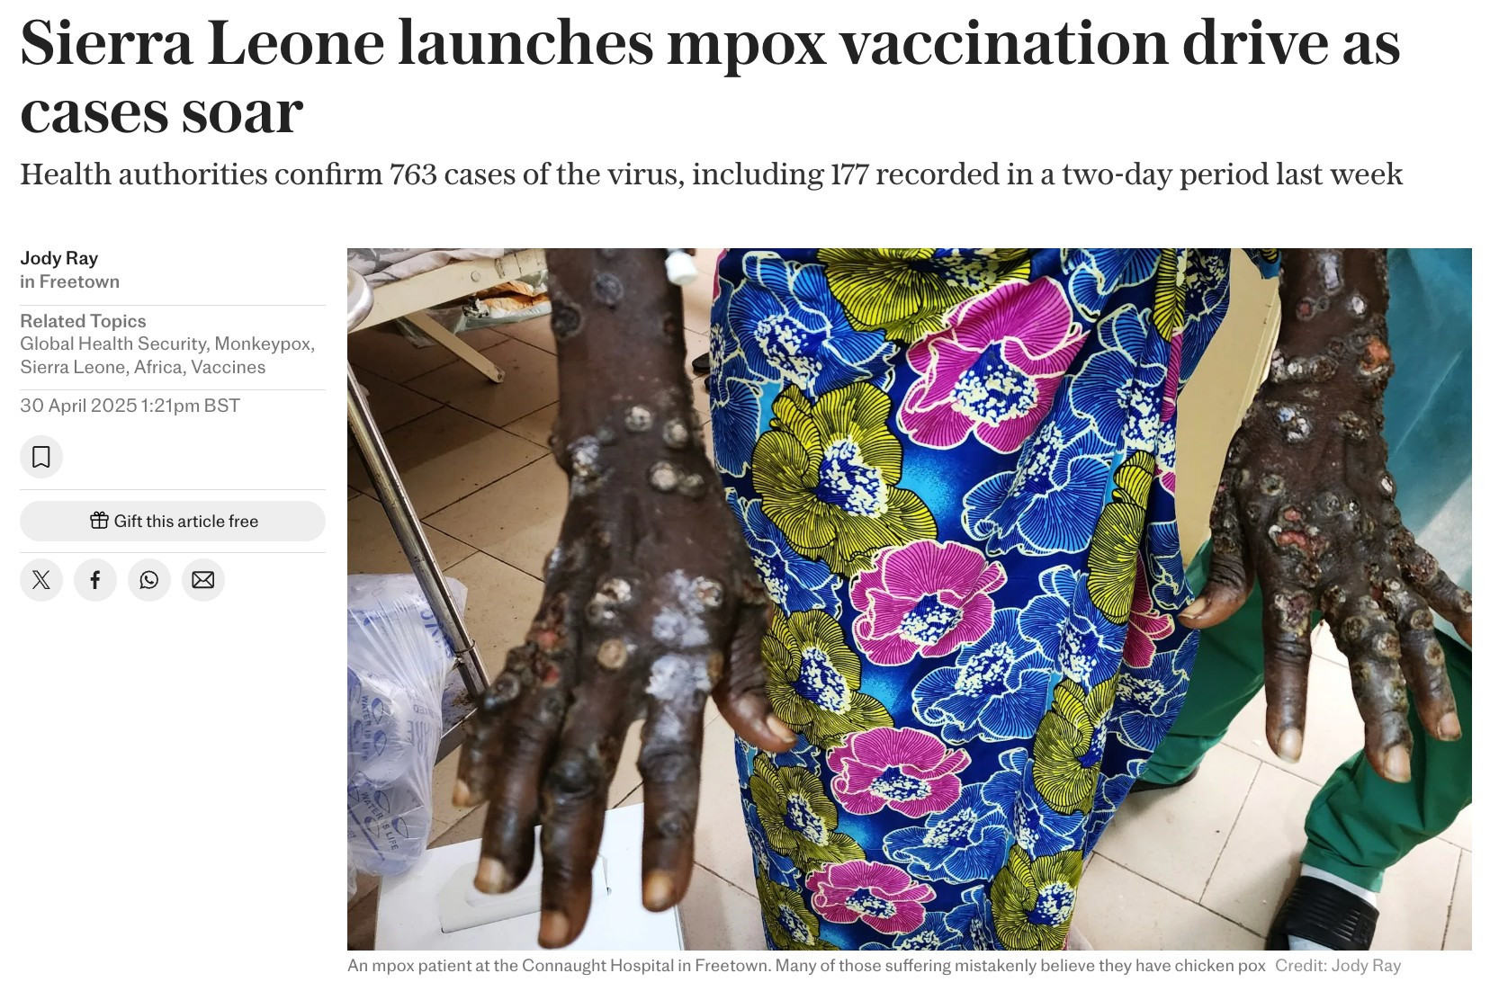
Task: Share article on X
Action: 41,579
